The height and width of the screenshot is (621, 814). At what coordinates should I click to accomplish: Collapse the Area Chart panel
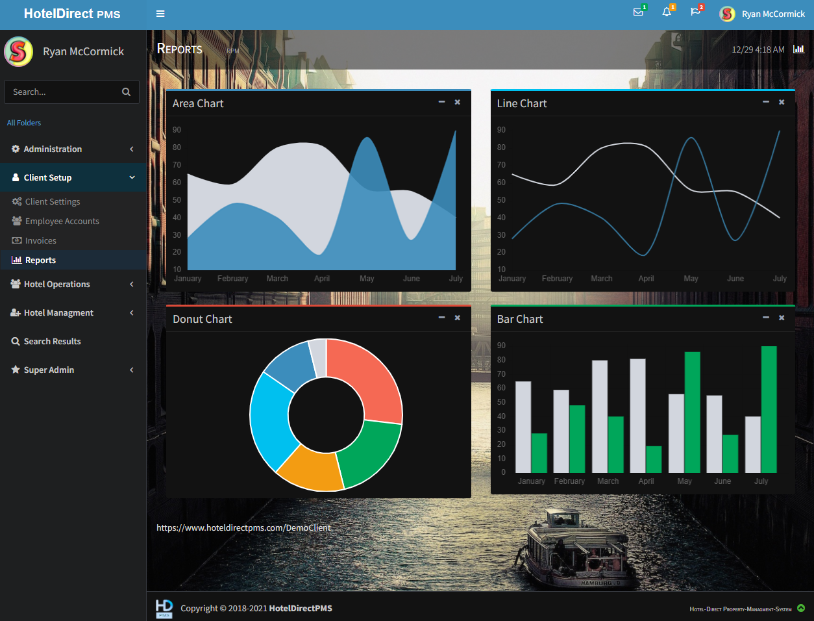pyautogui.click(x=441, y=102)
